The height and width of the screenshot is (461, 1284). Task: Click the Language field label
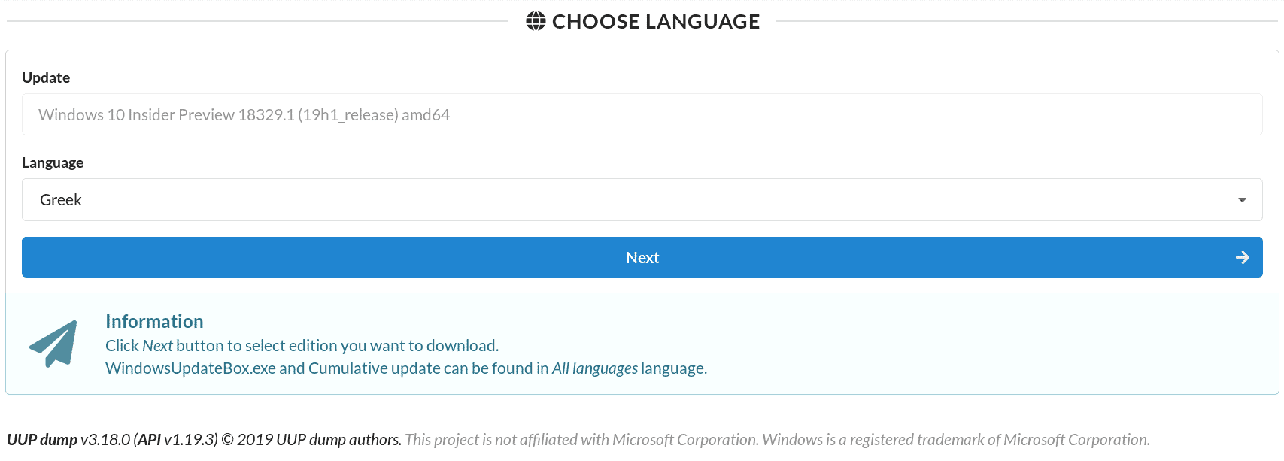[x=53, y=162]
